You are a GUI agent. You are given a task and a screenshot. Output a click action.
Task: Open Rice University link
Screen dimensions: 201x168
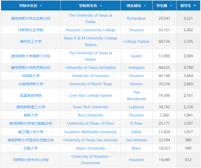click(x=90, y=115)
